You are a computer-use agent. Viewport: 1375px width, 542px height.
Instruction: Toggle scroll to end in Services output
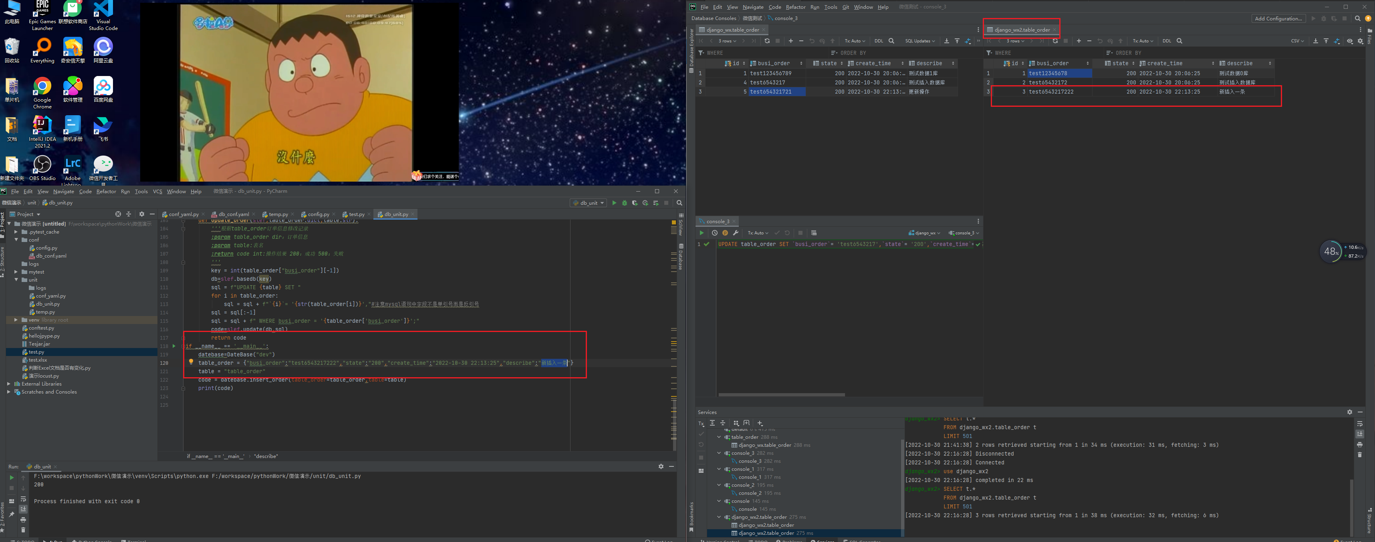1359,434
